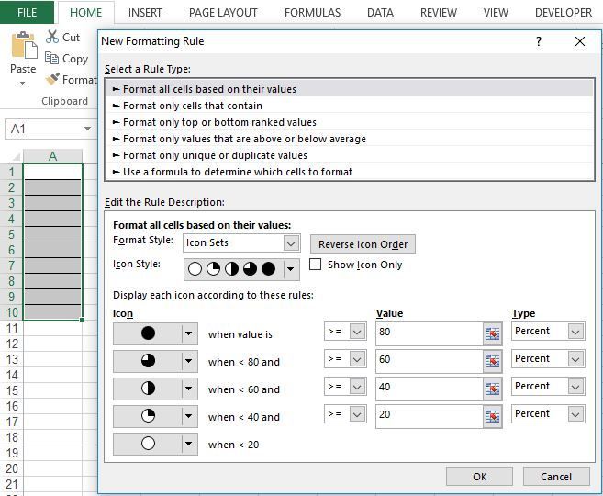Viewport: 603px width, 496px height.
Task: Click the value field containing 40
Action: [430, 389]
